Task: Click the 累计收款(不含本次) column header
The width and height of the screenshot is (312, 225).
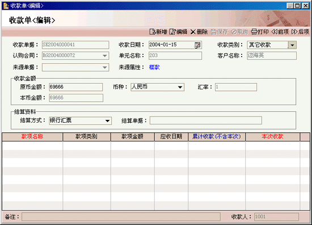Action: pyautogui.click(x=217, y=137)
